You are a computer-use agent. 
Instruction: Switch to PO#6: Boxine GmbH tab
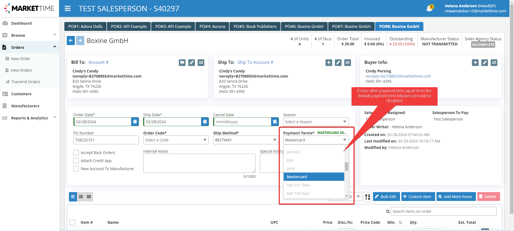304,27
